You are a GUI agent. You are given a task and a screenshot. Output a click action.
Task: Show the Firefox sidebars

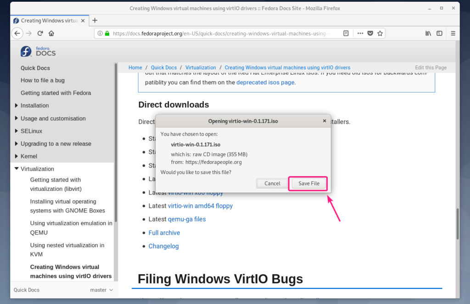coord(439,33)
